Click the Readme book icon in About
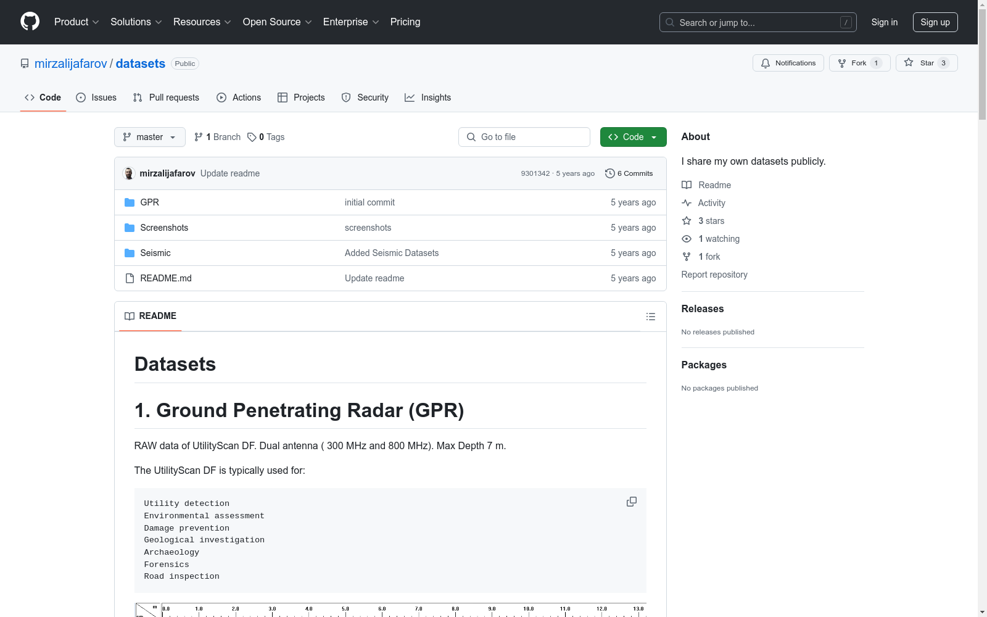The height and width of the screenshot is (617, 987). point(687,185)
